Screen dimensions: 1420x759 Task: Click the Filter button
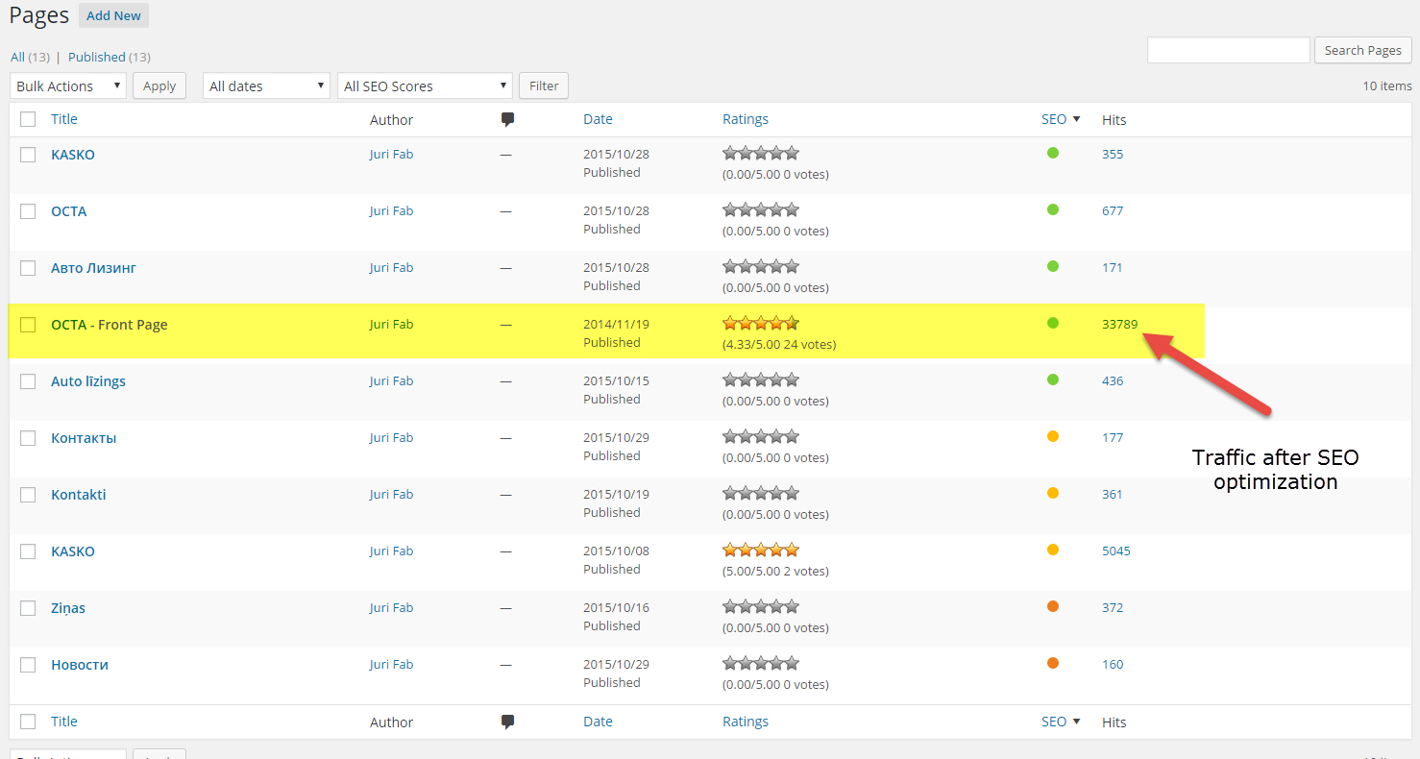pyautogui.click(x=544, y=86)
